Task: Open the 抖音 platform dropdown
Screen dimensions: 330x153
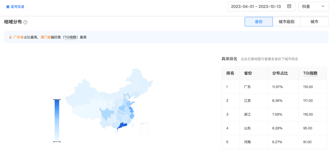Action: point(313,6)
